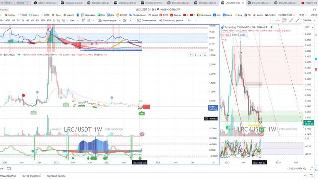
Task: Select the Д daily timeframe
Action: tap(54, 20)
